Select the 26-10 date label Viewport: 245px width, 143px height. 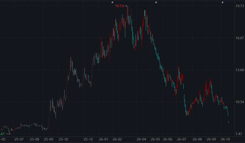click(225, 139)
